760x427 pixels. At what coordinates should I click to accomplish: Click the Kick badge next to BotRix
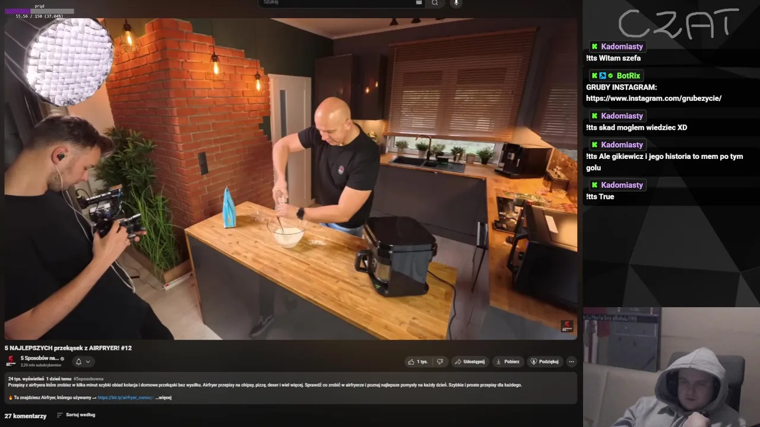click(x=594, y=76)
